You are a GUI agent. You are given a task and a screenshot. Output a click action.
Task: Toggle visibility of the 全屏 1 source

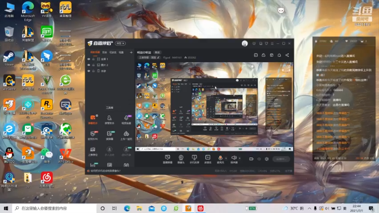pos(89,59)
